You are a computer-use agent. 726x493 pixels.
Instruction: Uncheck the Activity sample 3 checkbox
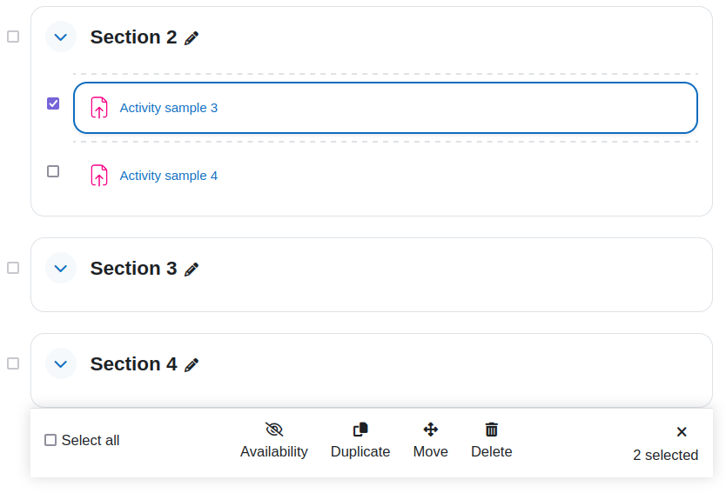pyautogui.click(x=53, y=103)
